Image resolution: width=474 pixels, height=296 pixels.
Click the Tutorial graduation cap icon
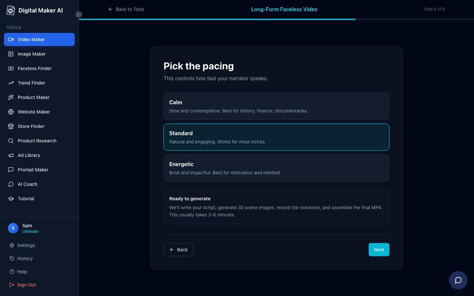click(x=11, y=199)
